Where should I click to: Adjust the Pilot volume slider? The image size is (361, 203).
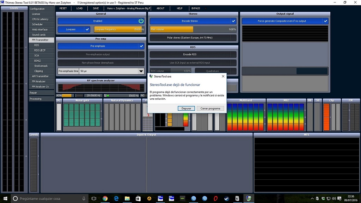pyautogui.click(x=193, y=29)
